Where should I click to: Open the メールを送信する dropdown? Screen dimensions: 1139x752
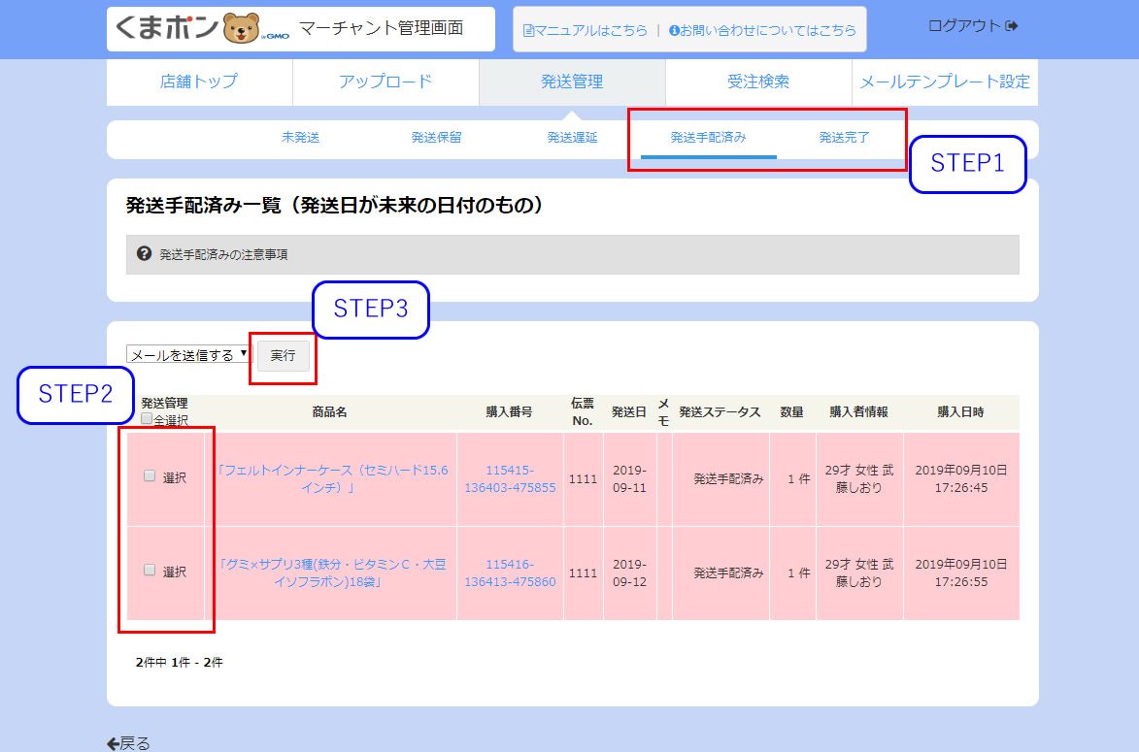click(x=188, y=355)
